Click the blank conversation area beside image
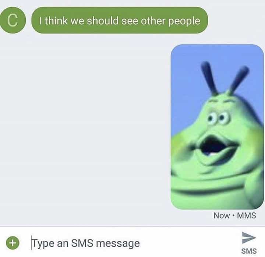This screenshot has width=265, height=257. 85,127
